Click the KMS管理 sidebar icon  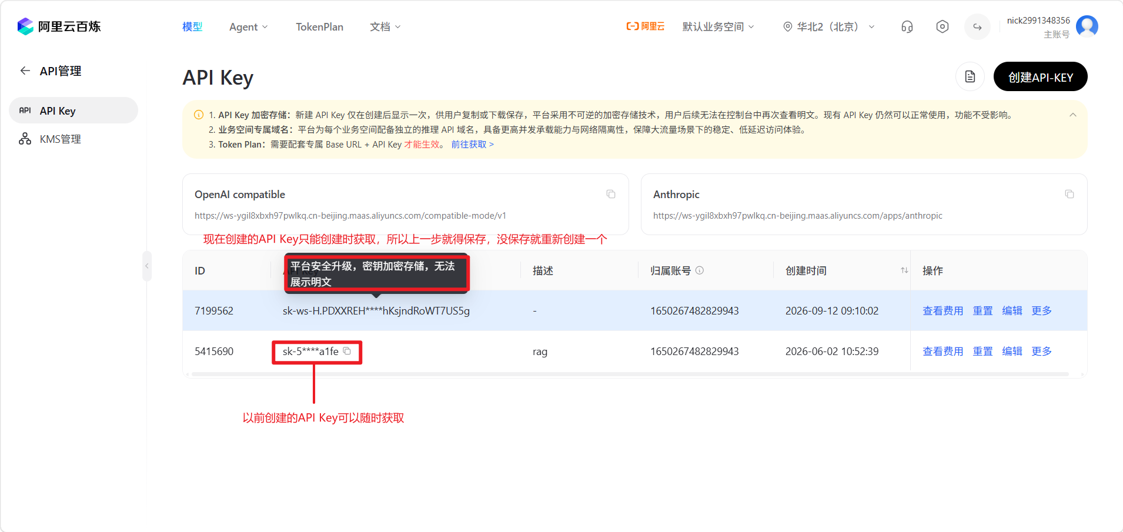[x=25, y=139]
